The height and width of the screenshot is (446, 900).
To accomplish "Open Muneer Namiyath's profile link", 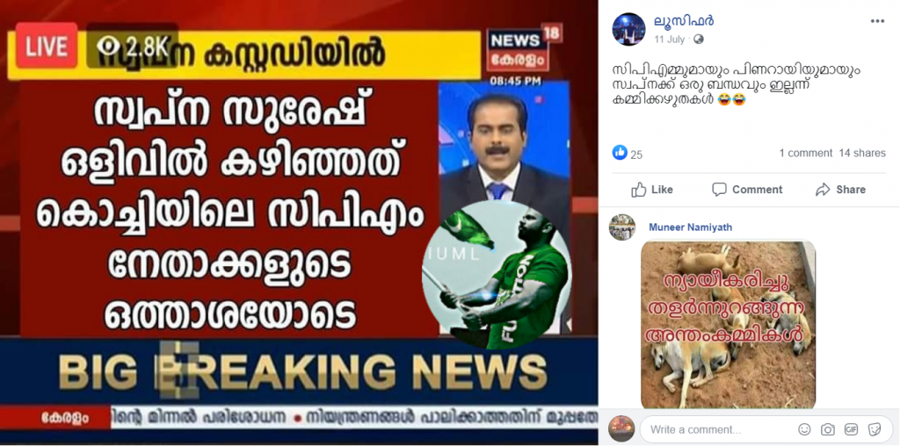I will 690,227.
